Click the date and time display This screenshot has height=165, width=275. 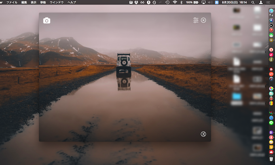pos(235,2)
